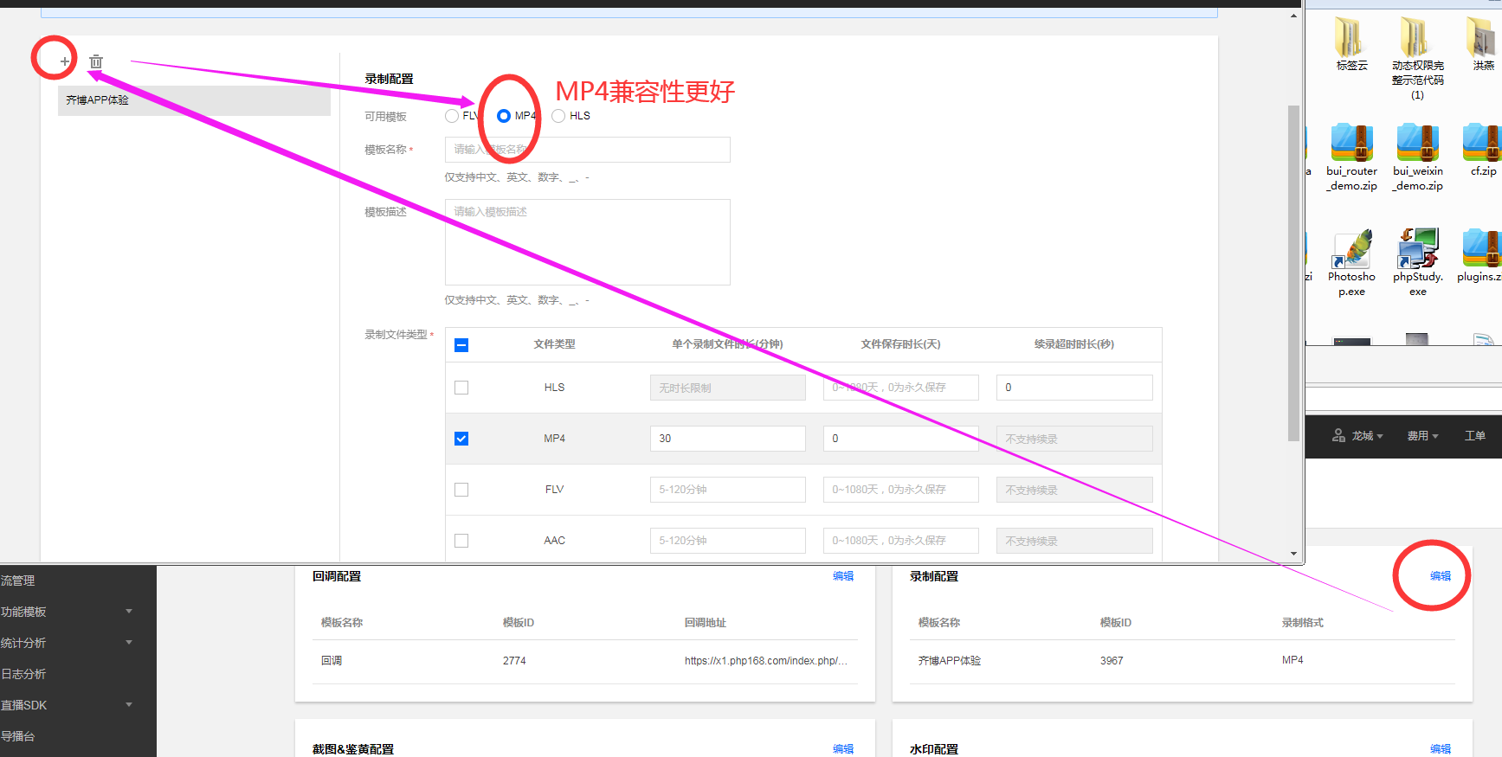The width and height of the screenshot is (1502, 757).
Task: Open the Photoshop.exe desktop shortcut
Action: [x=1351, y=249]
